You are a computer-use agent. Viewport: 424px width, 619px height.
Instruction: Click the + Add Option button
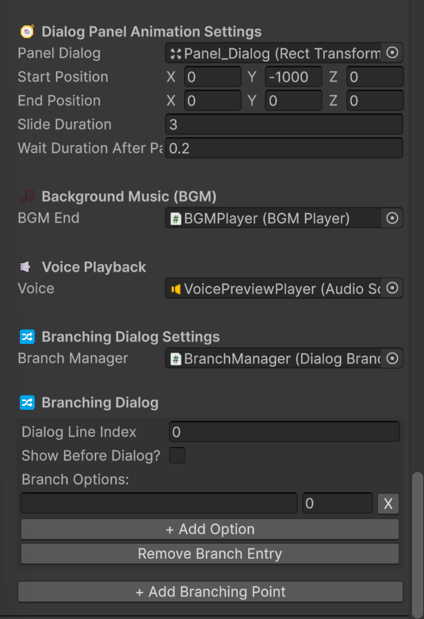(210, 529)
